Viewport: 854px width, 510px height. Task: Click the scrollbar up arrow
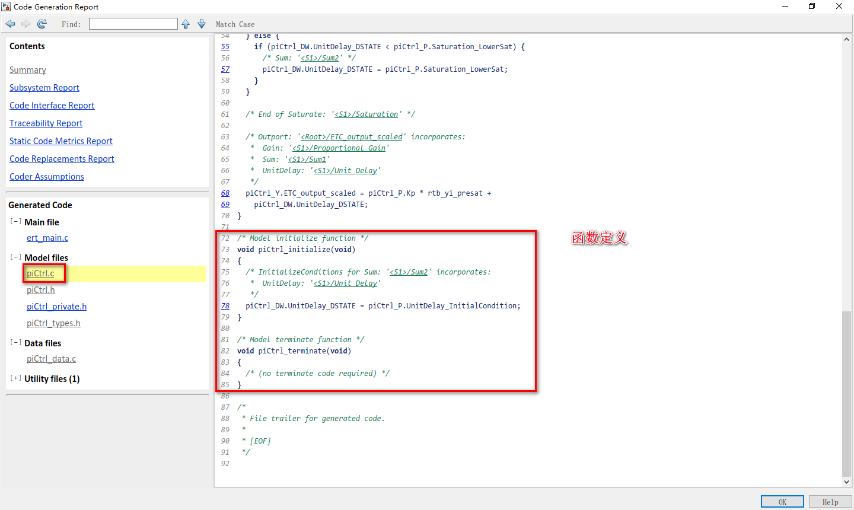pyautogui.click(x=847, y=38)
